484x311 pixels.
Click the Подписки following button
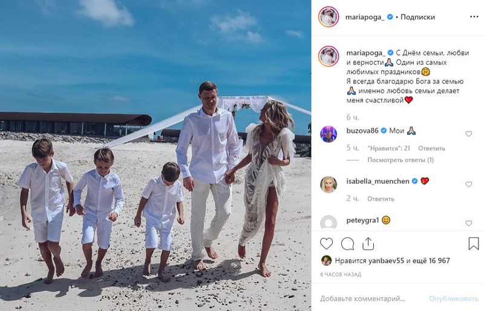click(x=417, y=17)
